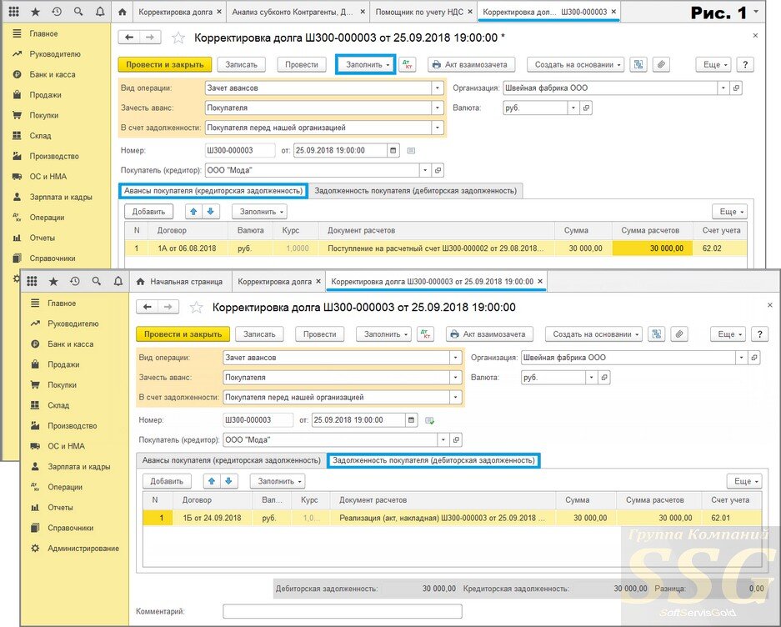Click Добавить button in front window table
781x627 pixels.
167,481
